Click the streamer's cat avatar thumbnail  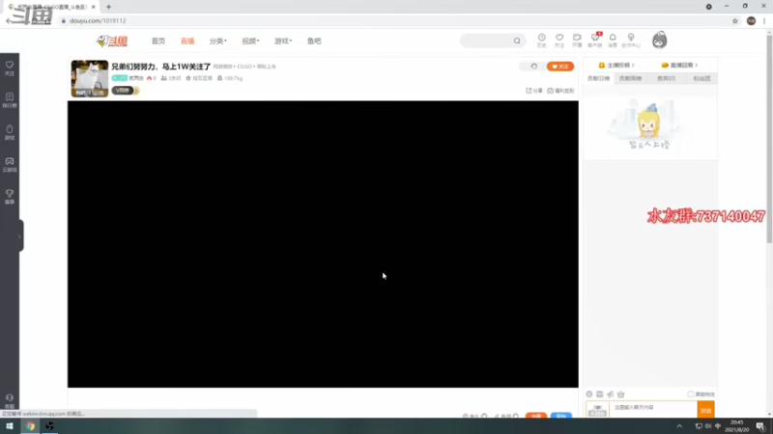pyautogui.click(x=90, y=78)
